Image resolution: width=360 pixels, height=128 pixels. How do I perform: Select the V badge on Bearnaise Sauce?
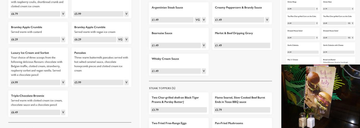point(204,45)
